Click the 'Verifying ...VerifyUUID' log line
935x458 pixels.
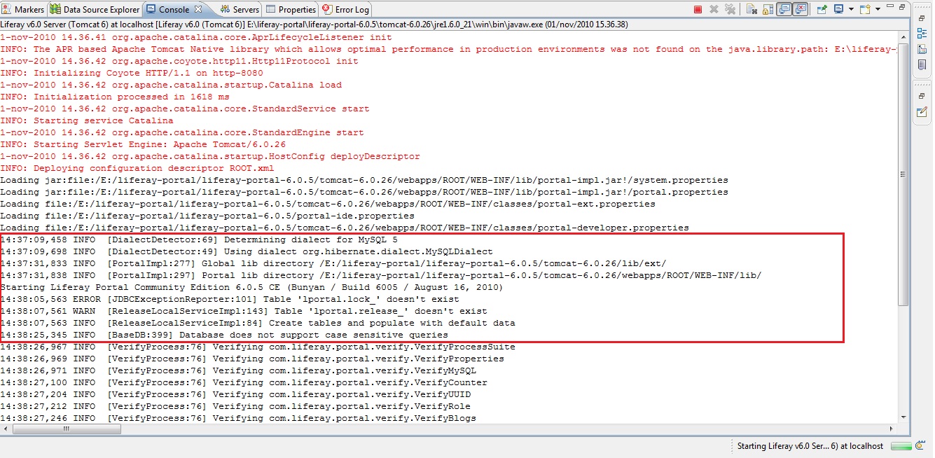coord(235,394)
